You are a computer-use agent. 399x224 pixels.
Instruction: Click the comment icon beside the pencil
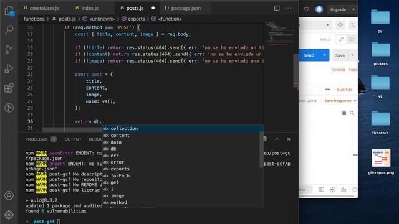point(352,39)
